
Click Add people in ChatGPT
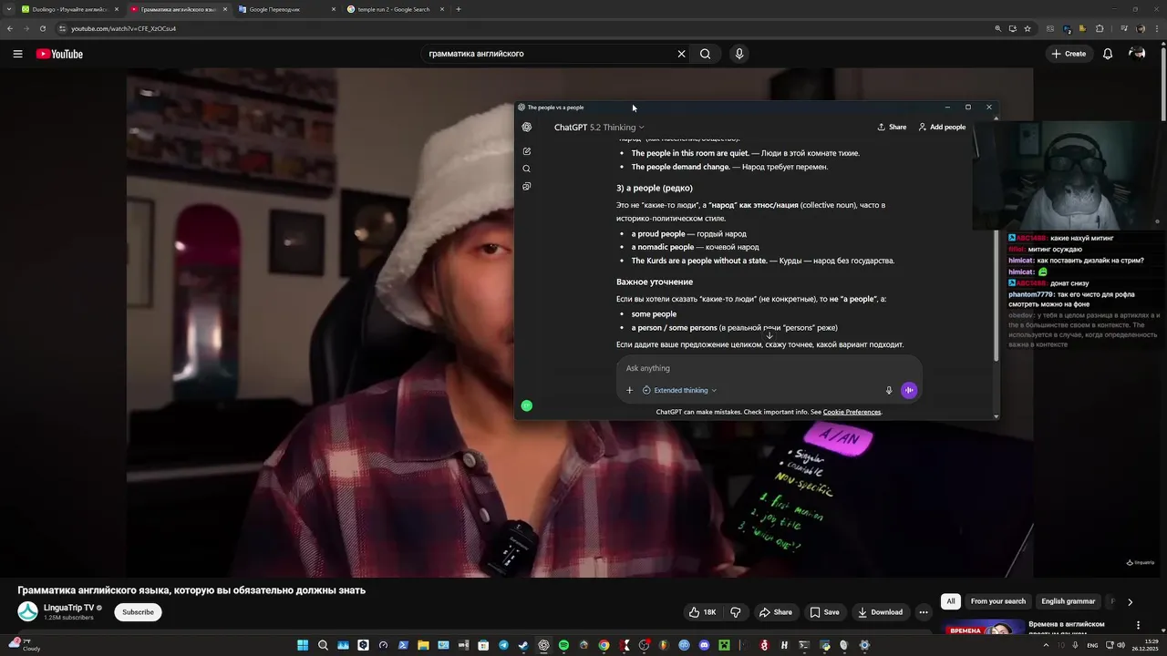942,128
